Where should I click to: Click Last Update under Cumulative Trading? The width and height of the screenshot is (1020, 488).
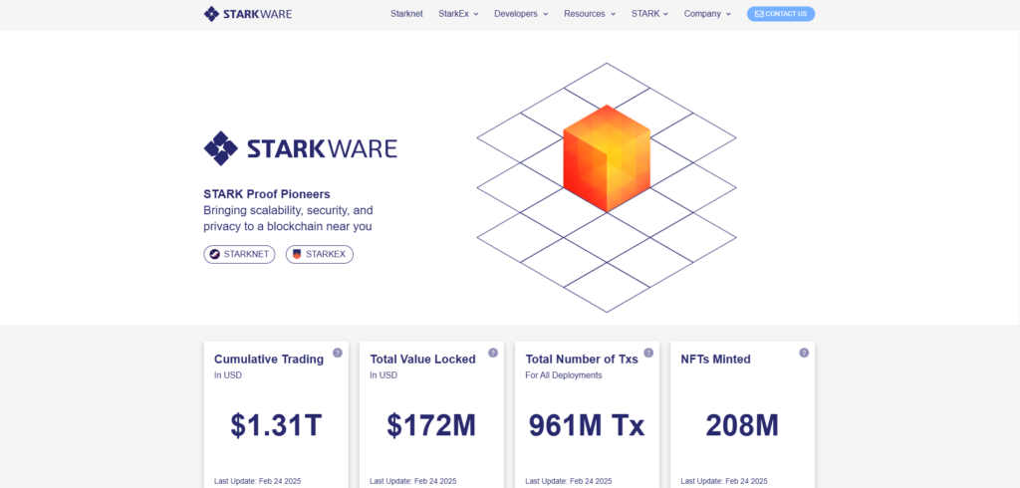tap(258, 481)
